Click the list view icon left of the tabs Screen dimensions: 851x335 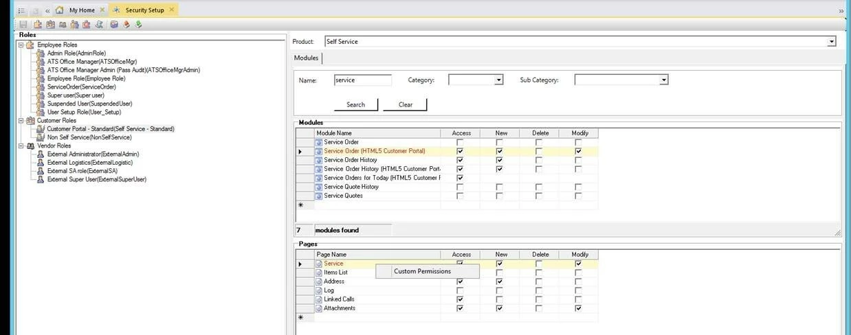pos(21,10)
